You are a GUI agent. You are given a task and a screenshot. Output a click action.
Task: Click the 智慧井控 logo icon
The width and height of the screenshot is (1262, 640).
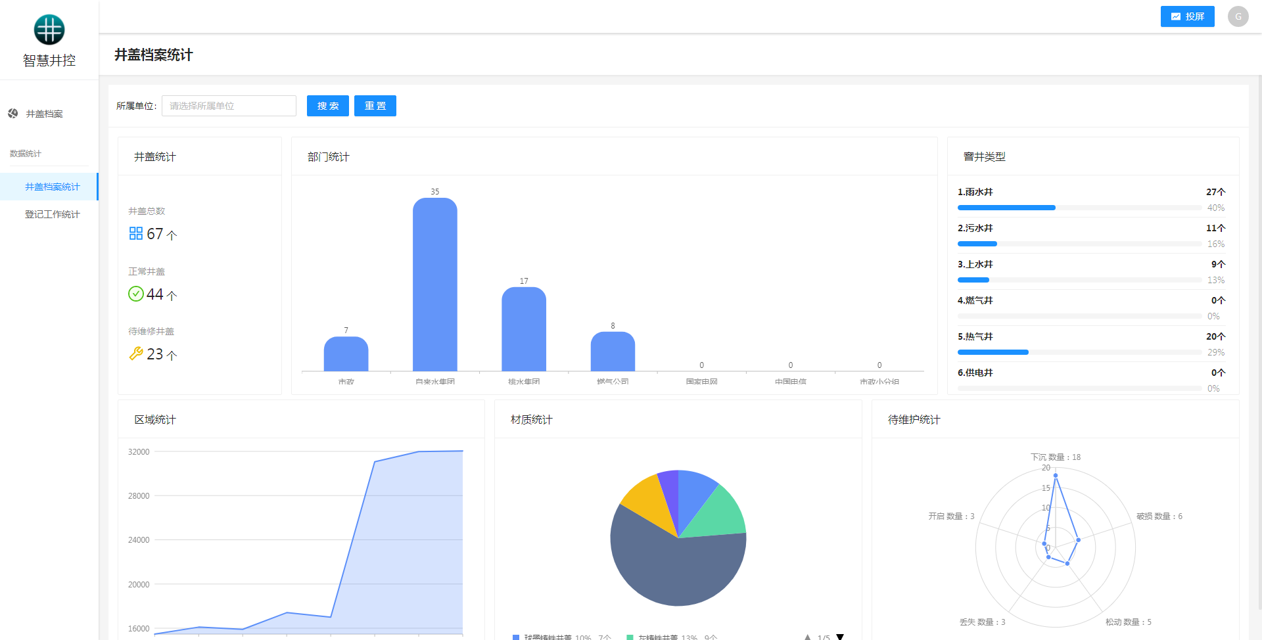(49, 30)
